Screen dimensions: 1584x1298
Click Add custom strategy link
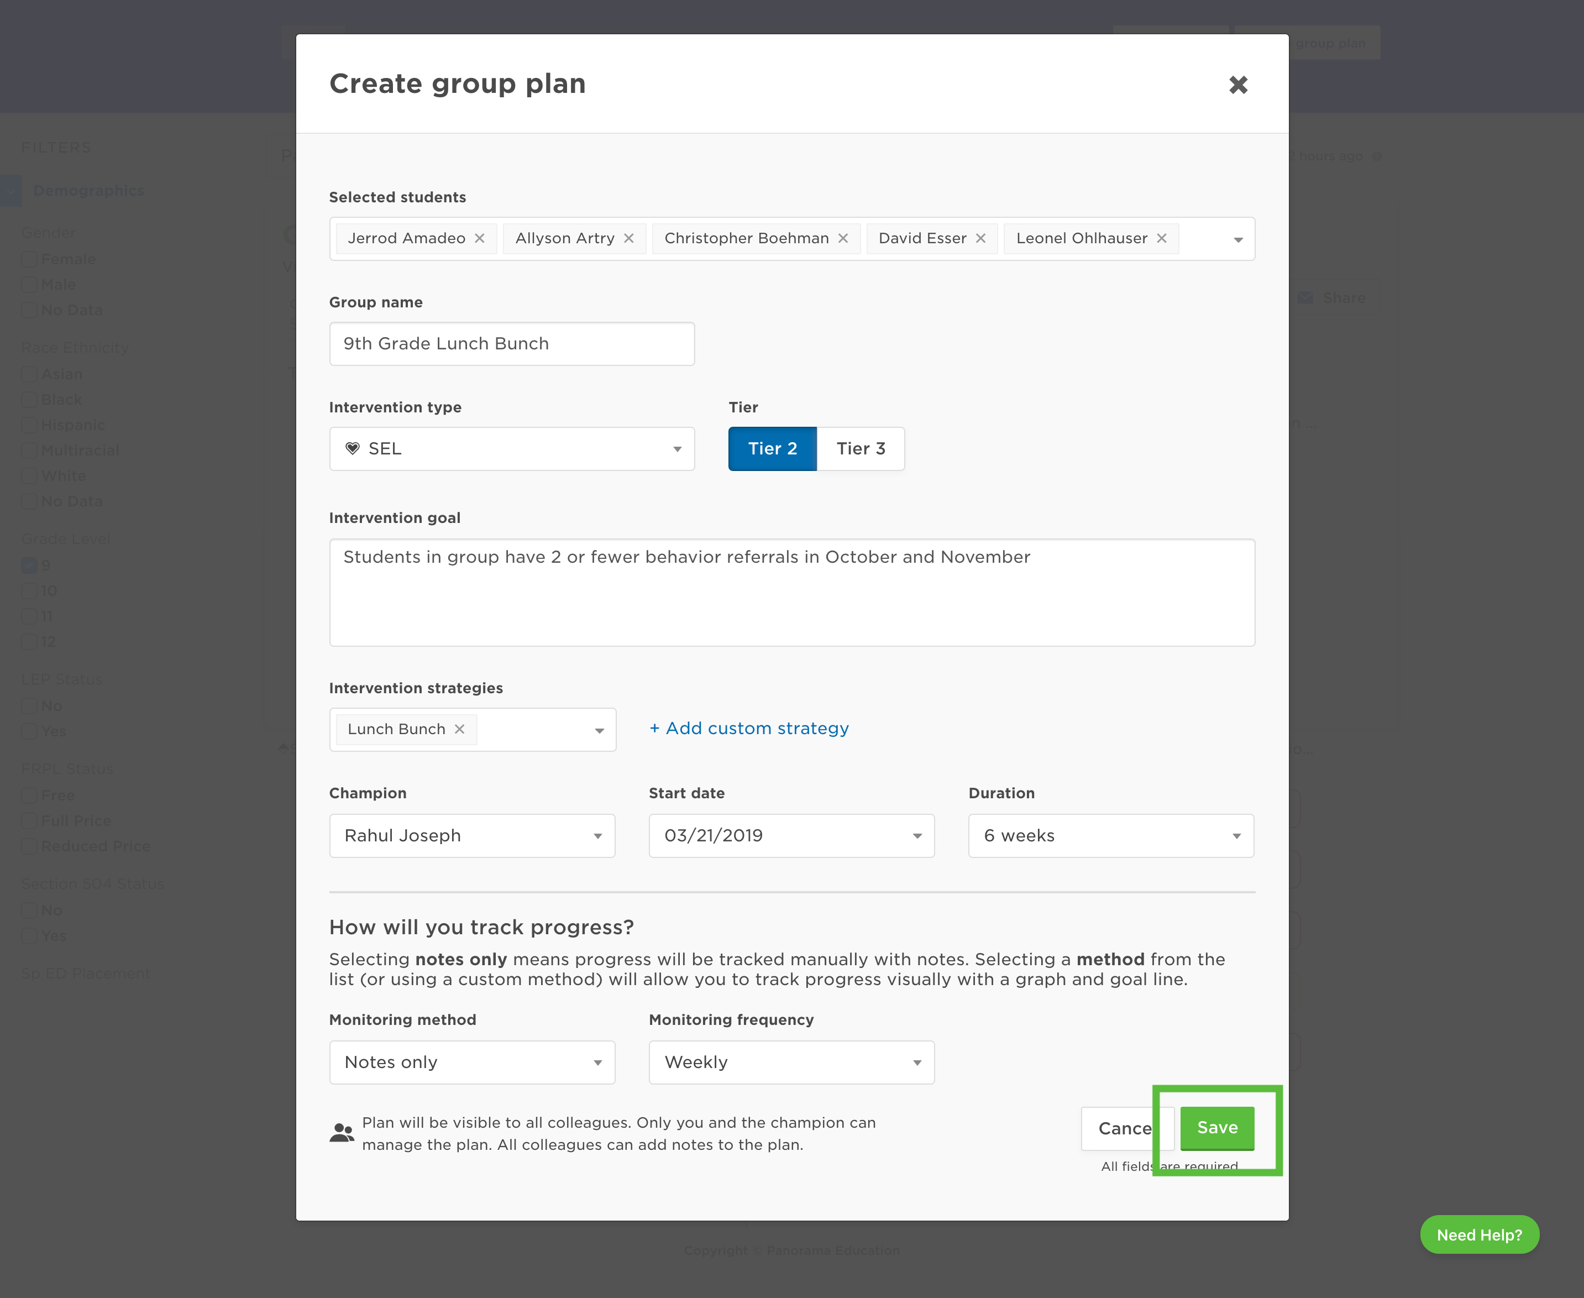(x=749, y=728)
